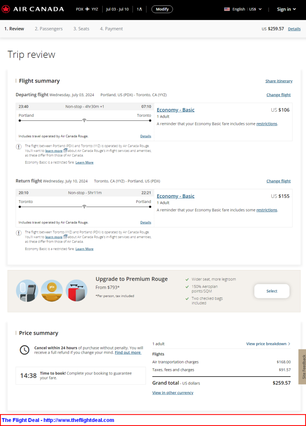Click the alert icon under return flight

tap(18, 233)
